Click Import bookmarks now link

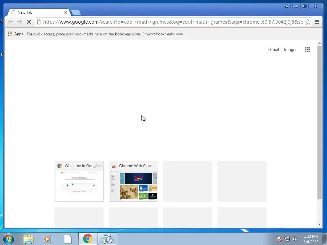click(x=164, y=34)
